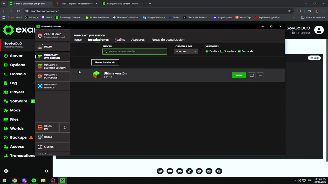The image size is (328, 184).
Task: Open Notas de actualización tab
Action: click(x=168, y=40)
